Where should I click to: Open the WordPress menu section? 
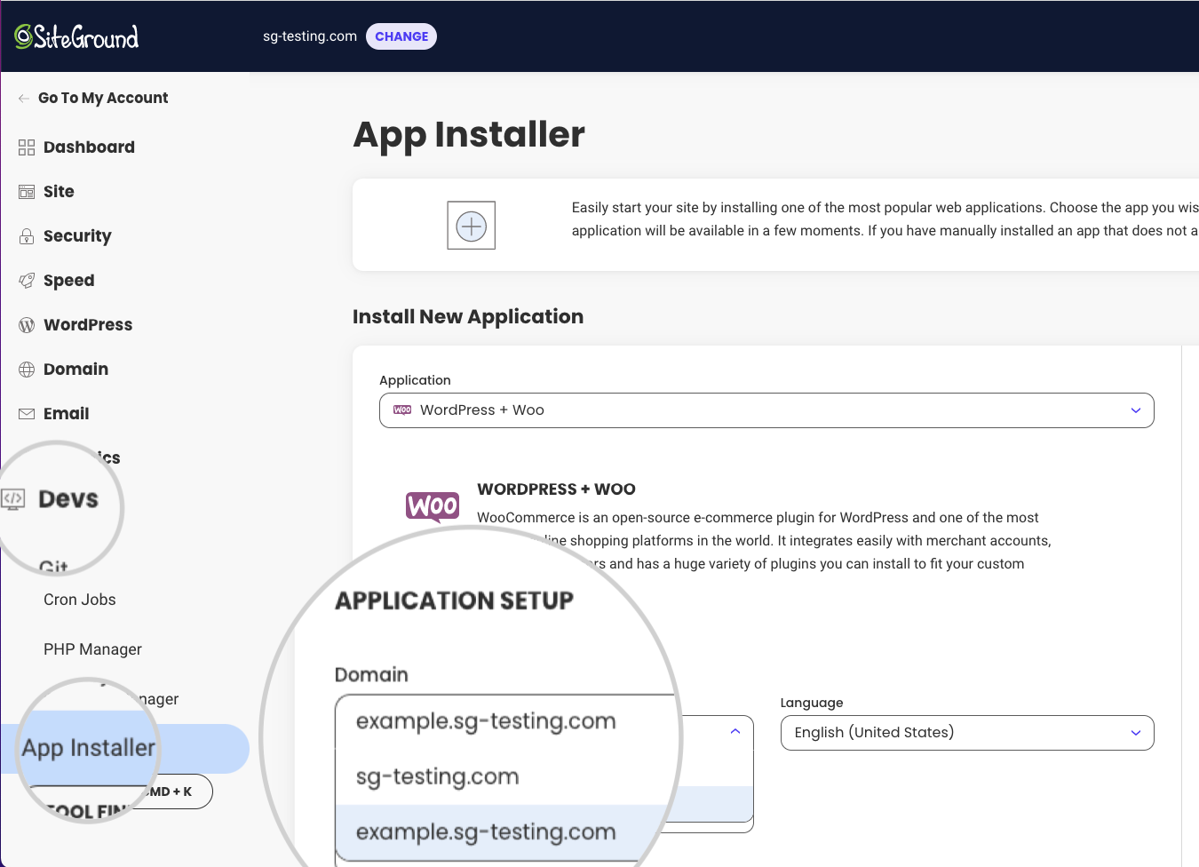pos(88,324)
